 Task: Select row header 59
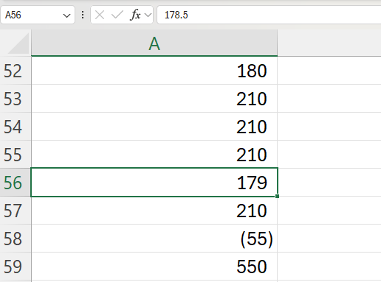coord(16,267)
